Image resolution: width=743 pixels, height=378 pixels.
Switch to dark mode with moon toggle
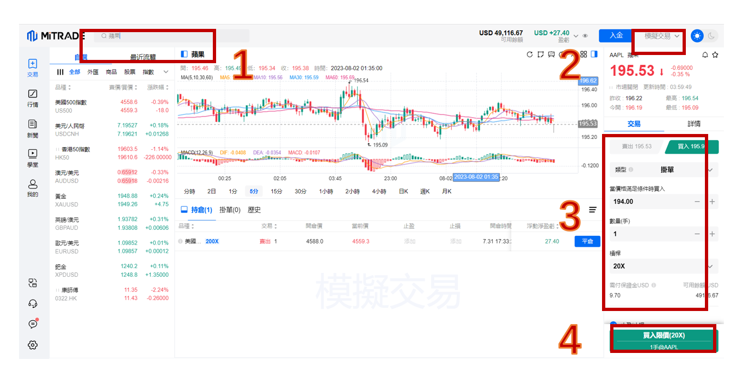tap(711, 36)
